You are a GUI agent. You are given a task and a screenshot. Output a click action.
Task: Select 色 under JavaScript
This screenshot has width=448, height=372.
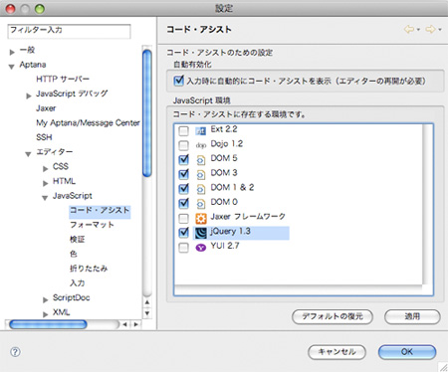(x=74, y=254)
